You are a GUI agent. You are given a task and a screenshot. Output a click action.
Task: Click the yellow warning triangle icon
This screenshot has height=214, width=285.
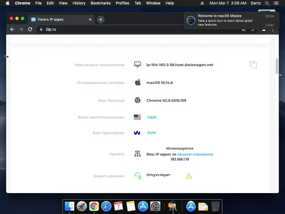click(x=189, y=176)
